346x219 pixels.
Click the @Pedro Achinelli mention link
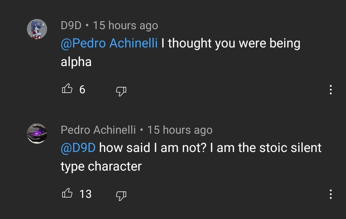point(109,43)
